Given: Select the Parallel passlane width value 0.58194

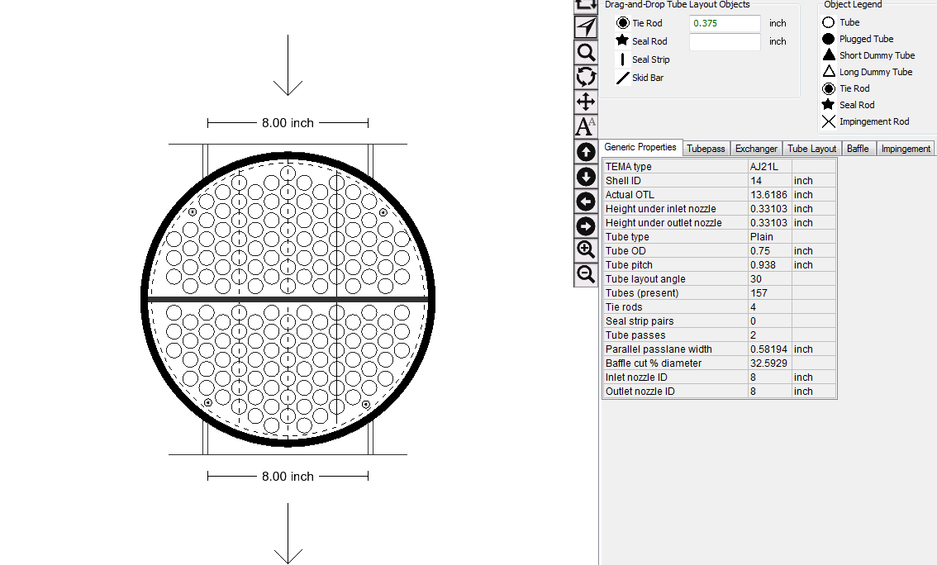Looking at the screenshot, I should tap(770, 349).
